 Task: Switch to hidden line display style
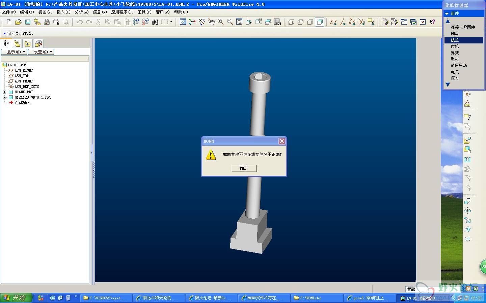click(x=301, y=22)
